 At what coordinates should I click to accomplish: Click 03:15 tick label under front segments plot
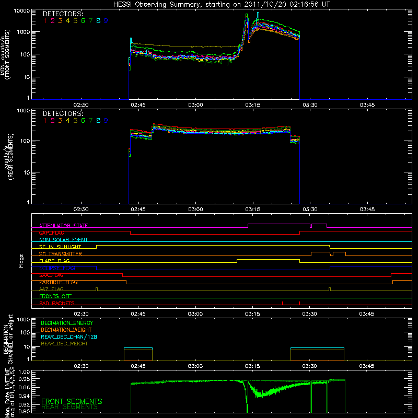[x=253, y=105]
